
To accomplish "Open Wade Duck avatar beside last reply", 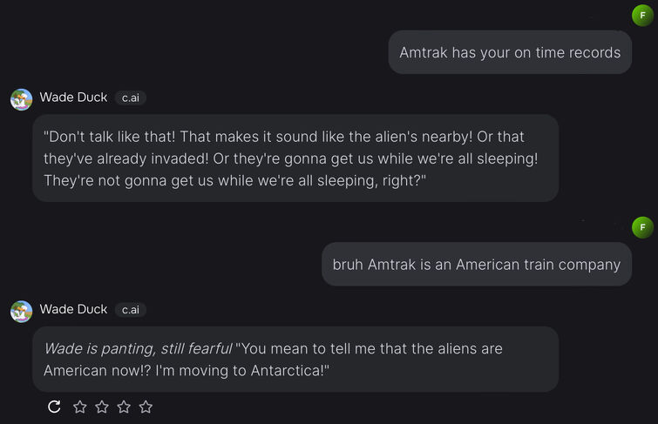I will click(22, 312).
